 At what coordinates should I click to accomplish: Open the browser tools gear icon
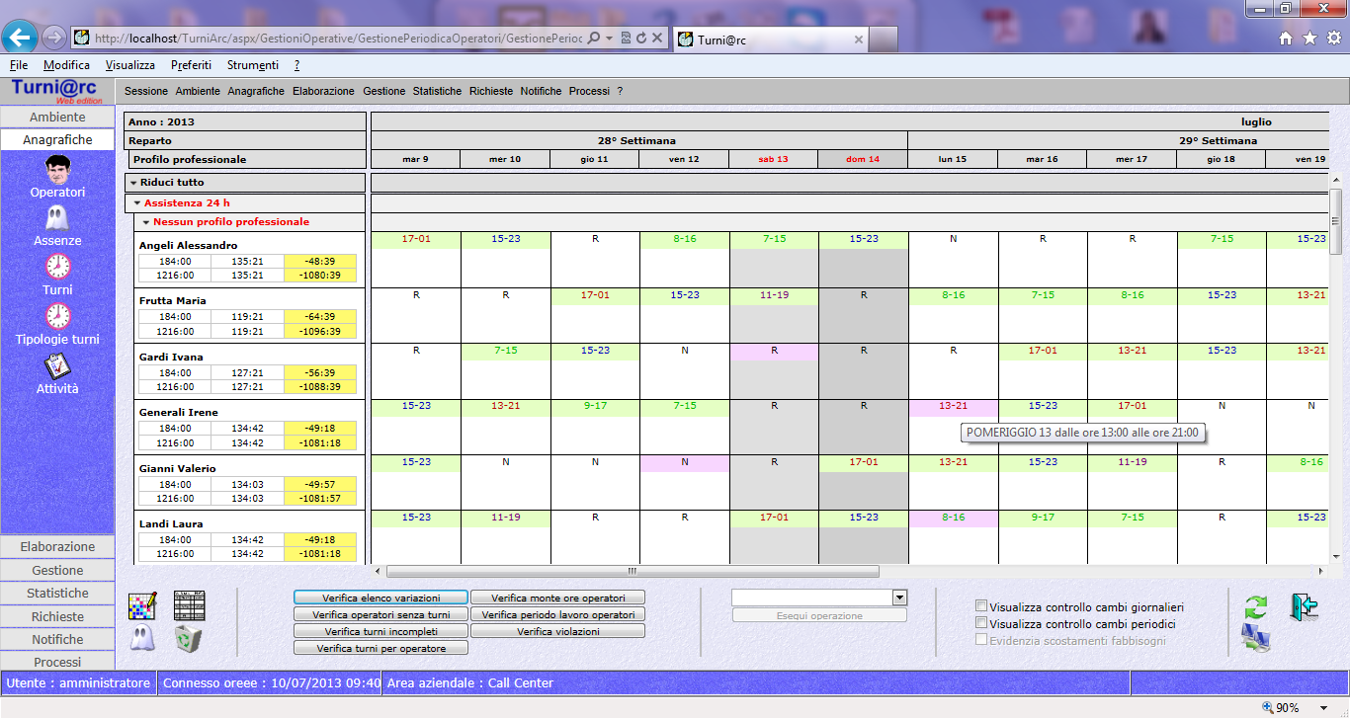(x=1333, y=38)
